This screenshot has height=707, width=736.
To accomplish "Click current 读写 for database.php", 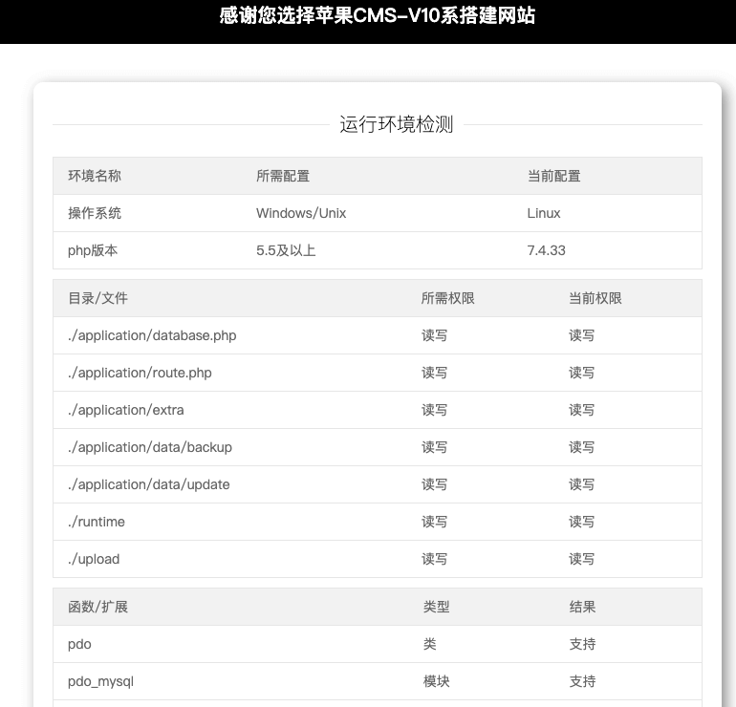I will pos(582,335).
